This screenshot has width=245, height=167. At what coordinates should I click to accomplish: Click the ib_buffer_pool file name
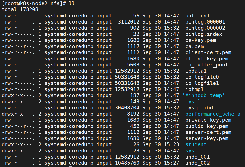point(206,65)
